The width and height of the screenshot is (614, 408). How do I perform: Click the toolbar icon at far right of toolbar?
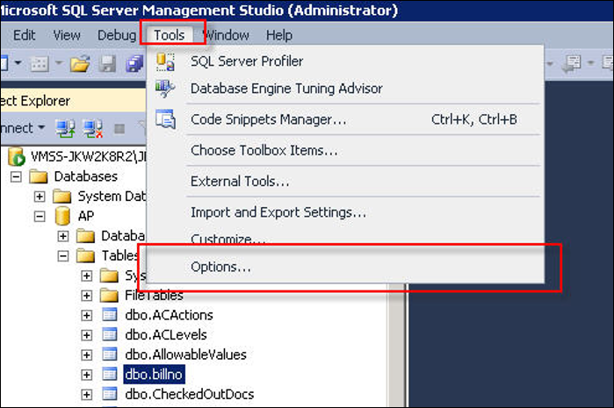[x=608, y=62]
